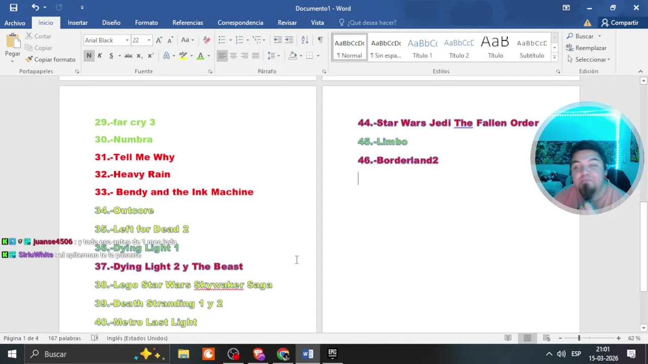Open the font size 22 dropdown

coord(149,40)
